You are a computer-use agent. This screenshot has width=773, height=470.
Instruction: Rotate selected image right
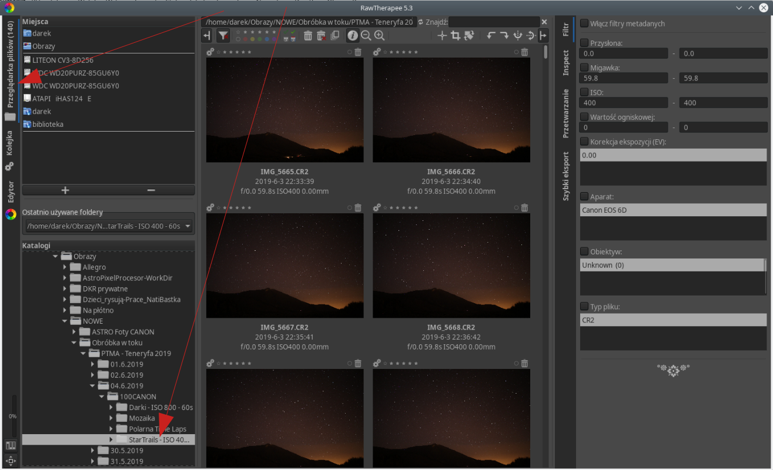[504, 36]
